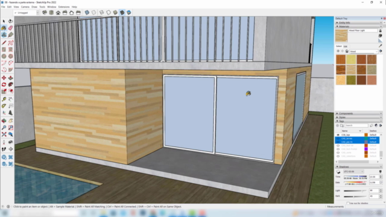Toggle Show/Hide Shadows button

338,172
